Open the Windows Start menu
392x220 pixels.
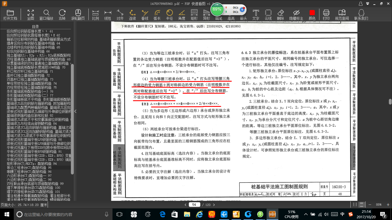tap(7, 214)
